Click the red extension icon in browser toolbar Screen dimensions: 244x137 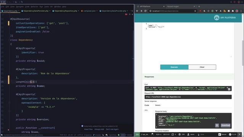click(200, 11)
